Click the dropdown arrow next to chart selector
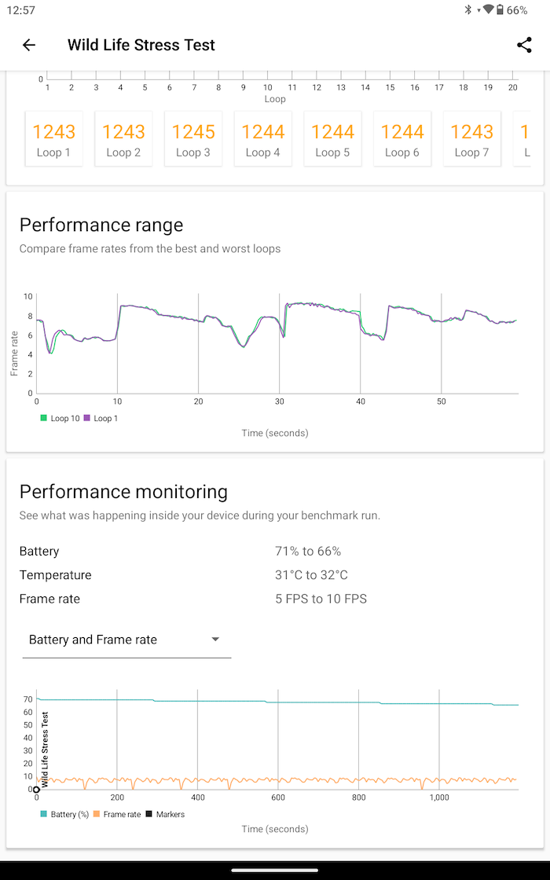This screenshot has width=550, height=880. tap(215, 640)
